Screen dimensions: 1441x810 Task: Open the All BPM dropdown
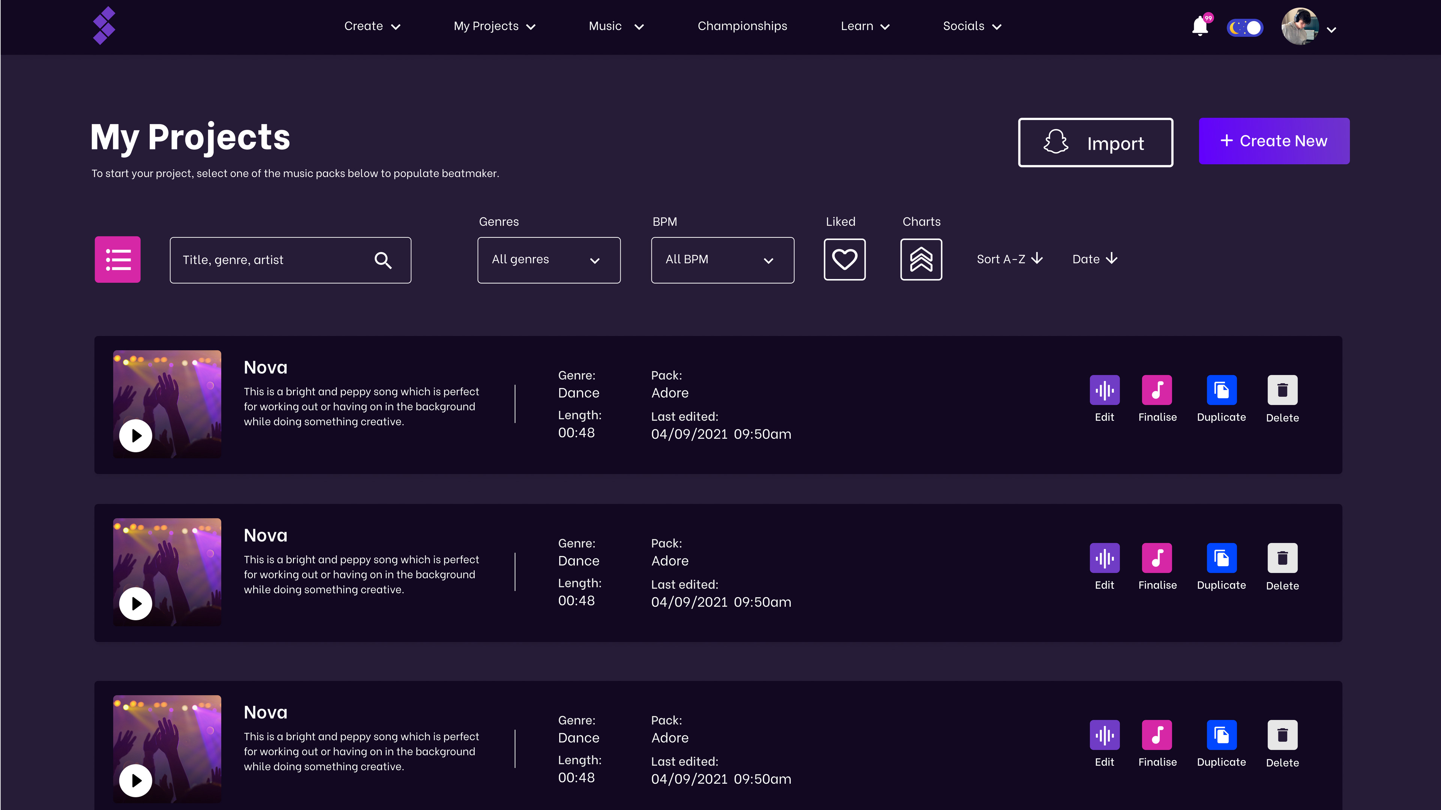tap(722, 260)
